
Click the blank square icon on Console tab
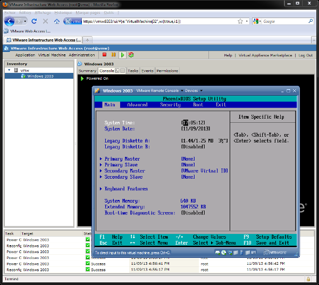point(122,71)
